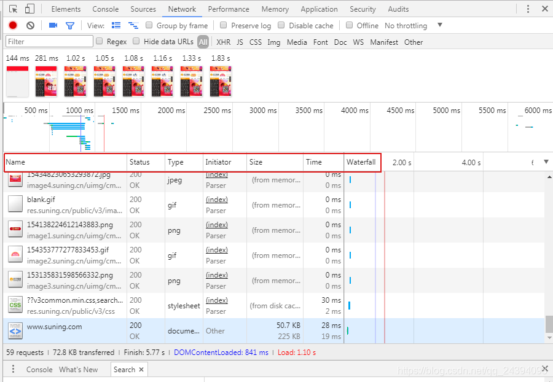Filter requests by WS type

(x=358, y=42)
